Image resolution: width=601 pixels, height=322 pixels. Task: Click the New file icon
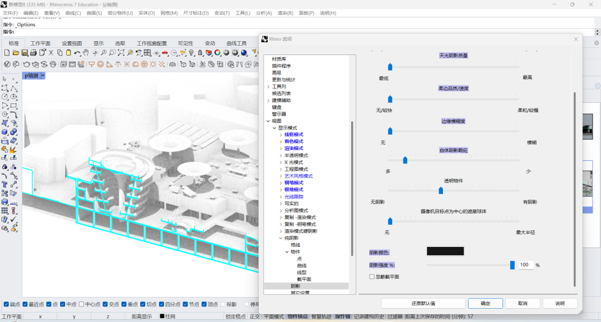7,52
